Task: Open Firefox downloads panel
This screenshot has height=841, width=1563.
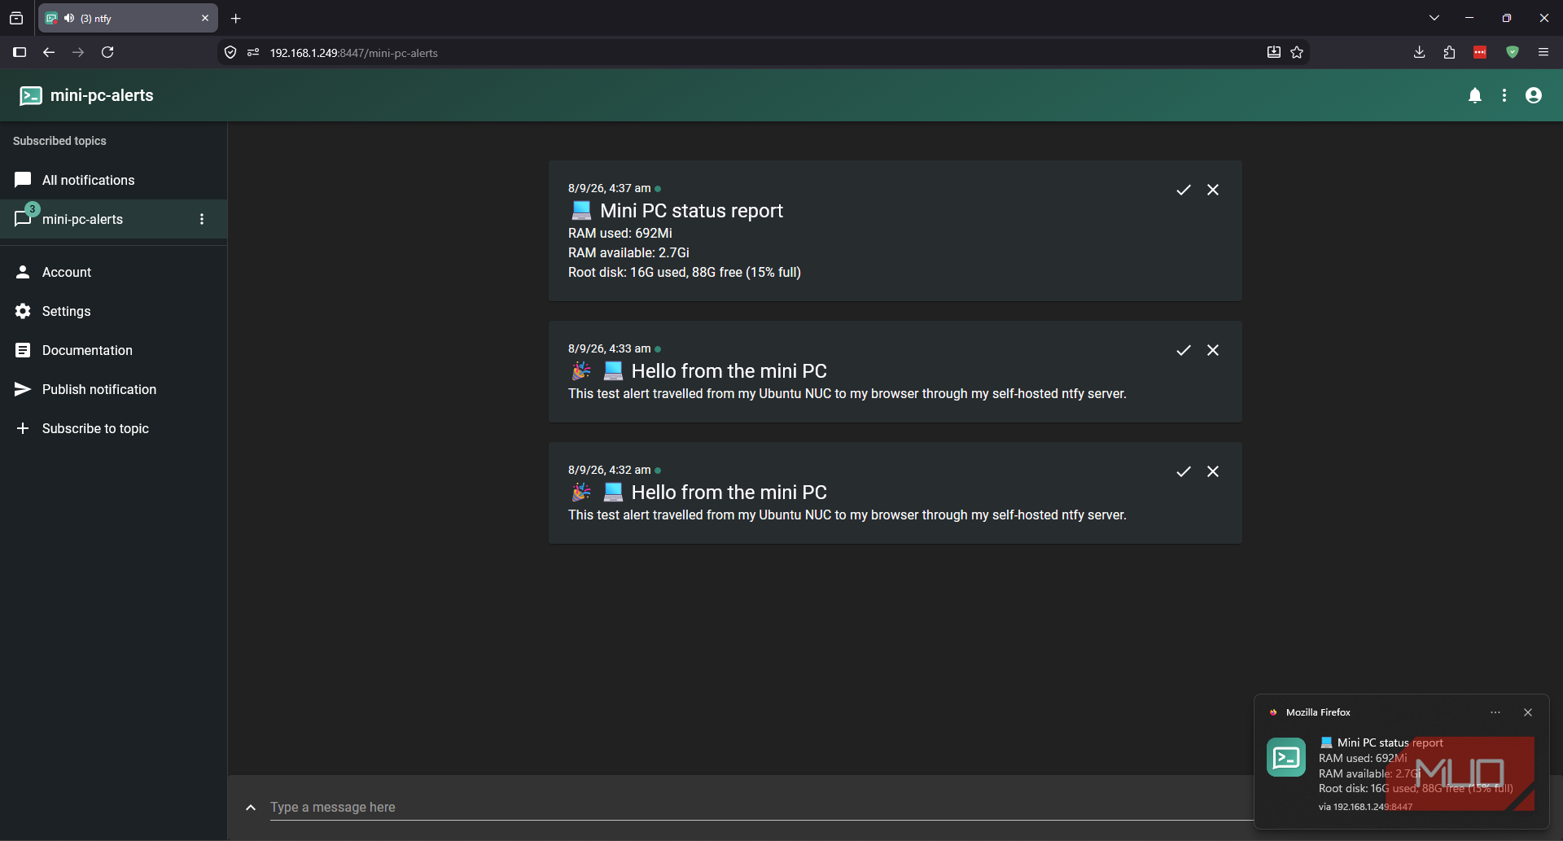Action: [1419, 52]
